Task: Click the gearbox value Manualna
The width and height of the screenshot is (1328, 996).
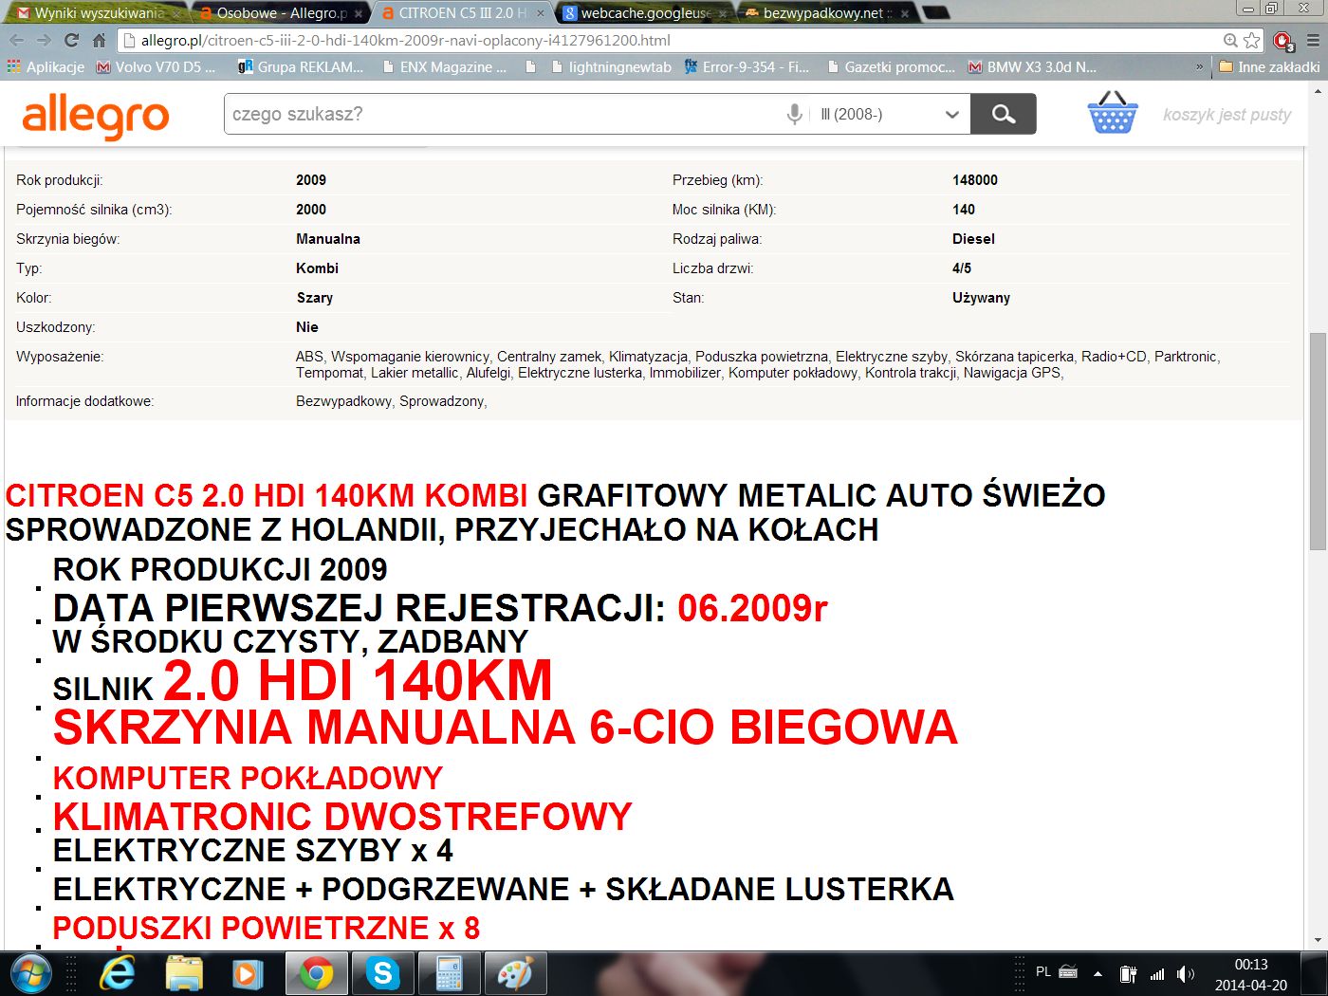Action: pyautogui.click(x=328, y=239)
